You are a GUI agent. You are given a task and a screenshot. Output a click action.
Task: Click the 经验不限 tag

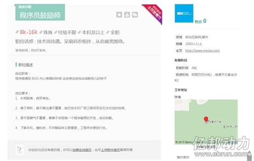[67, 33]
